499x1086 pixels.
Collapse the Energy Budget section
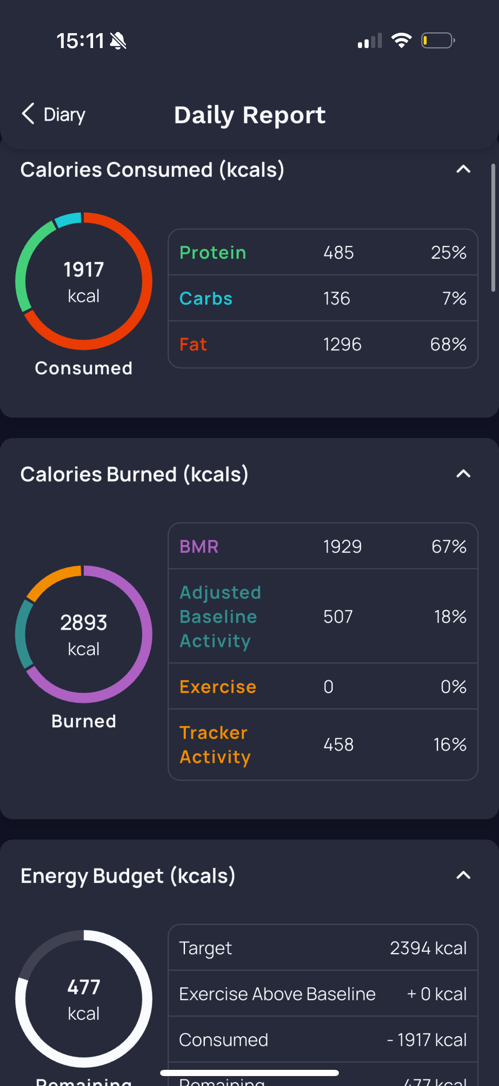pos(463,876)
